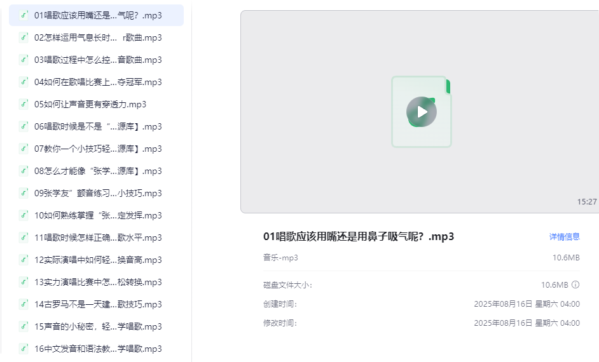This screenshot has height=362, width=599.
Task: Click the music icon of file 05如何让声音更有穿透力
Action: click(x=24, y=104)
